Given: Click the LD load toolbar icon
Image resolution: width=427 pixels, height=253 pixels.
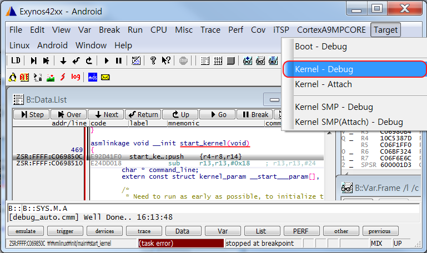Looking at the screenshot, I should [x=16, y=60].
